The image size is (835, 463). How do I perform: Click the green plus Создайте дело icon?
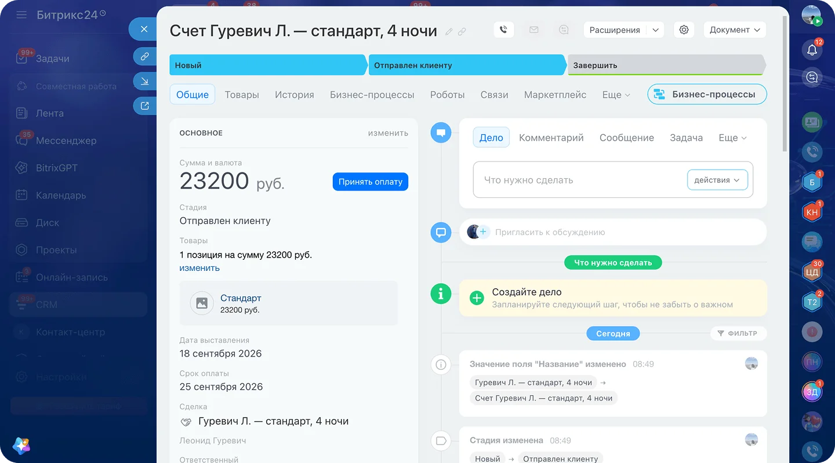coord(477,298)
